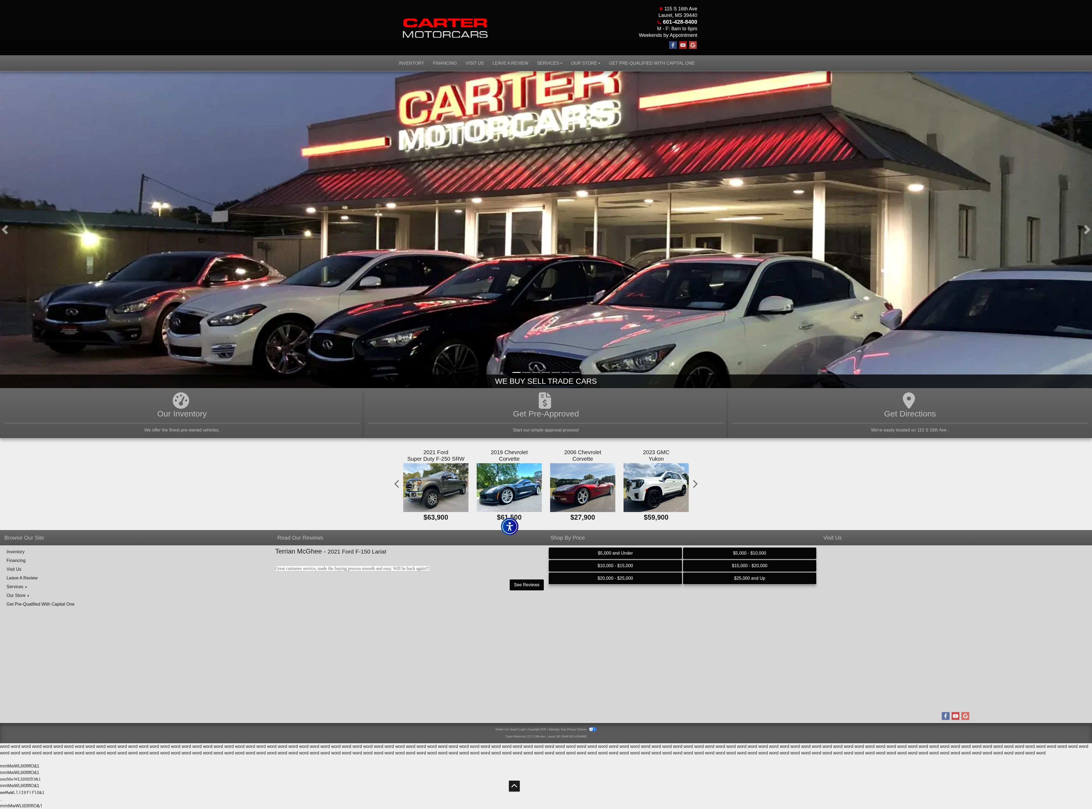Shop vehicles $25,000 and Up
The image size is (1092, 809).
(x=749, y=578)
